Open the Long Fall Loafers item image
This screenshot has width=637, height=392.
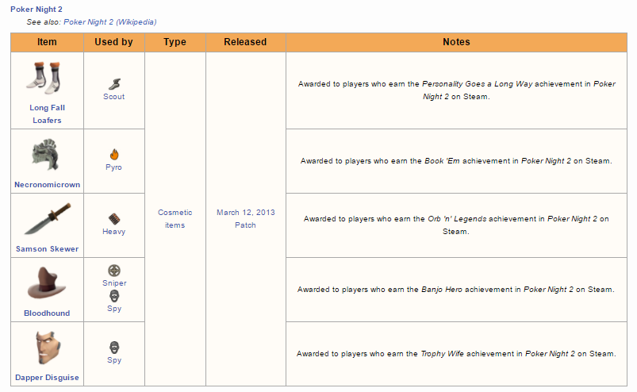tap(44, 78)
